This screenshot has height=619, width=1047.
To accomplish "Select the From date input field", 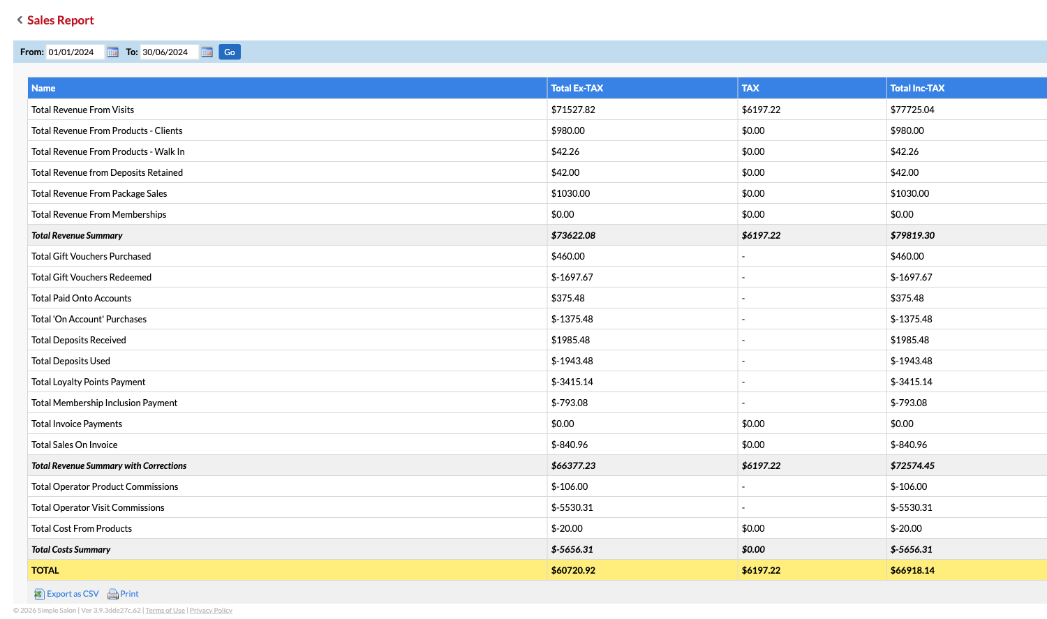I will pos(73,52).
